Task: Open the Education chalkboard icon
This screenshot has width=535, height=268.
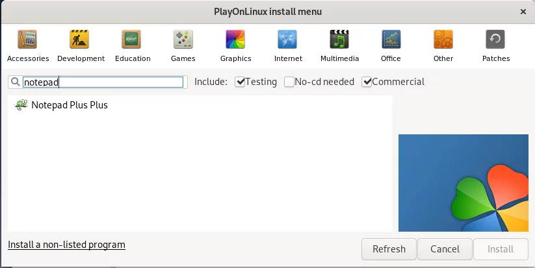Action: (131, 39)
